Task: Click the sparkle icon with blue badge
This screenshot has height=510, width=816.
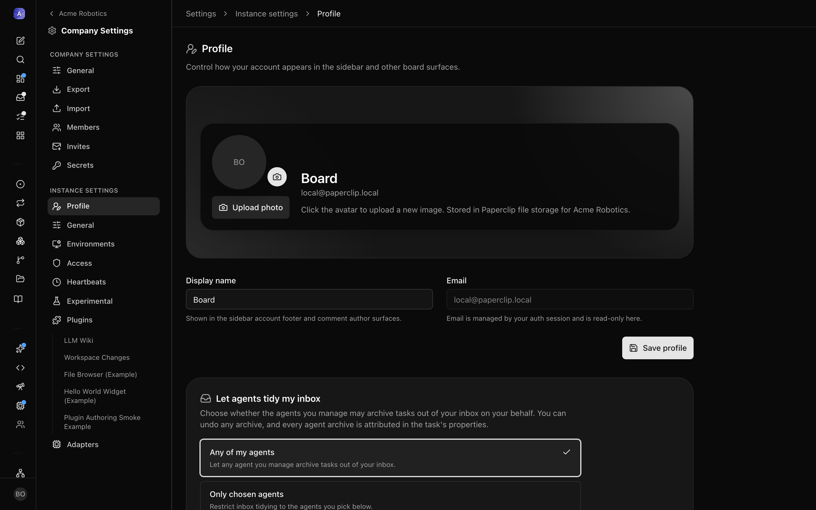Action: click(x=20, y=348)
